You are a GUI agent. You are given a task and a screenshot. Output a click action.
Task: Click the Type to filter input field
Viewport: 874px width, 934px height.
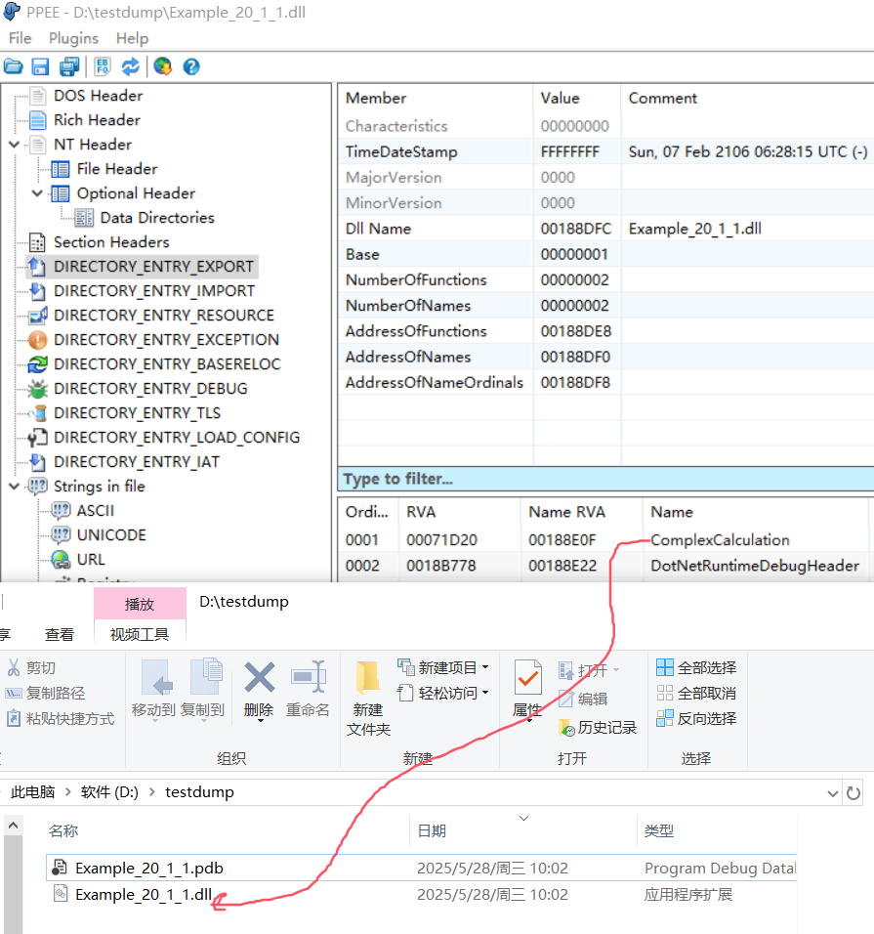point(605,479)
